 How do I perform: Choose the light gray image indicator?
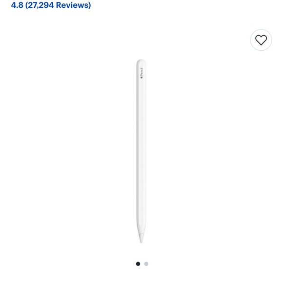coord(146,264)
